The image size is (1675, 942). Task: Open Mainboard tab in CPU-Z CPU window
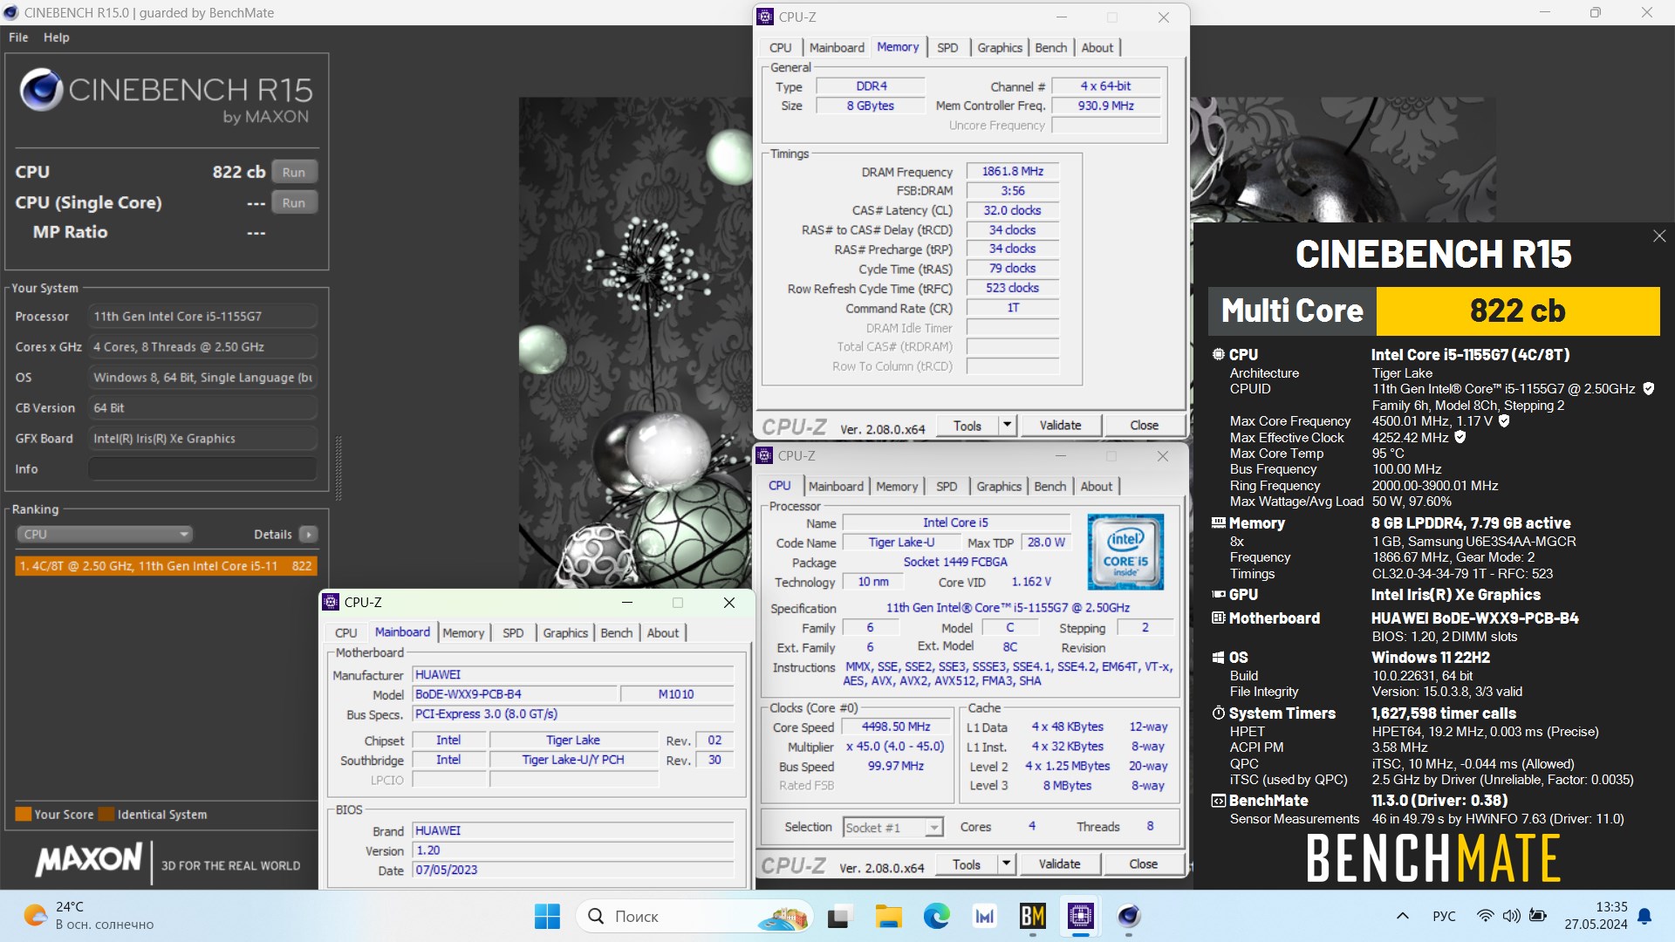(836, 487)
